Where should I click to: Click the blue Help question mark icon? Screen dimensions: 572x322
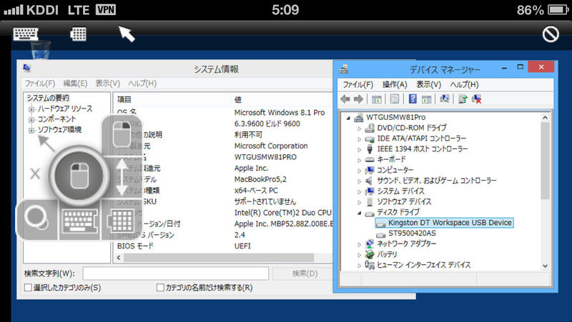[x=413, y=99]
